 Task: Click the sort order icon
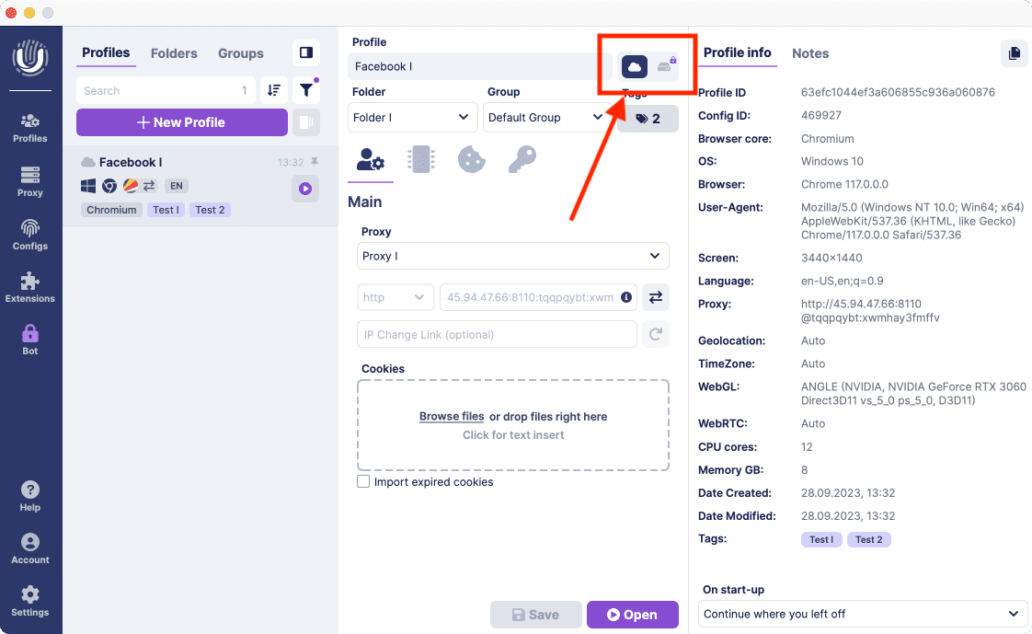(x=274, y=90)
